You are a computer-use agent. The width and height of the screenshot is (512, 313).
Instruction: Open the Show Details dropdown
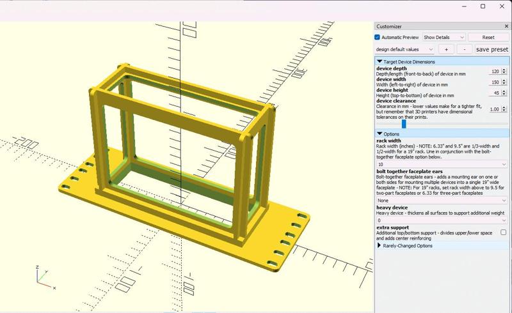(x=444, y=38)
